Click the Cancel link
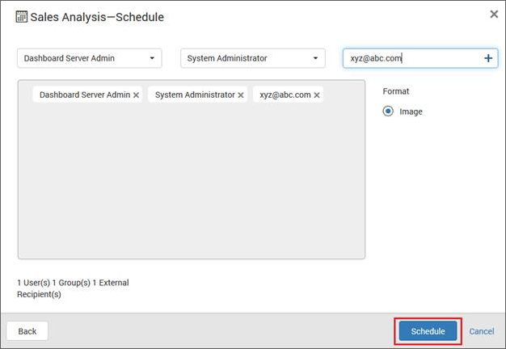 482,331
